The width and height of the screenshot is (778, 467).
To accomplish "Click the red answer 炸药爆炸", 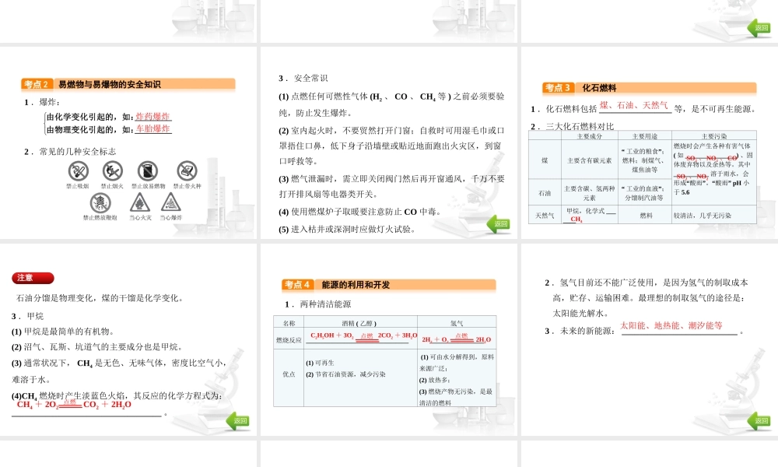I will click(x=152, y=117).
